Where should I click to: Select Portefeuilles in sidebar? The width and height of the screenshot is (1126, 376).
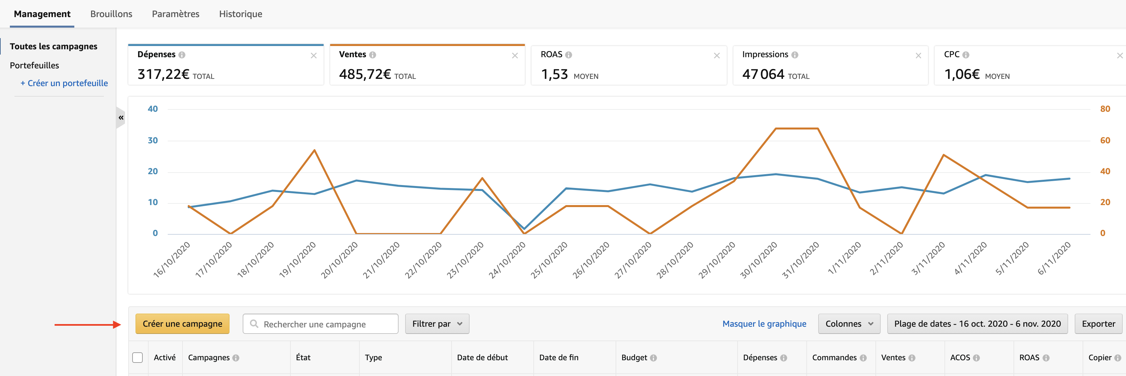[34, 65]
